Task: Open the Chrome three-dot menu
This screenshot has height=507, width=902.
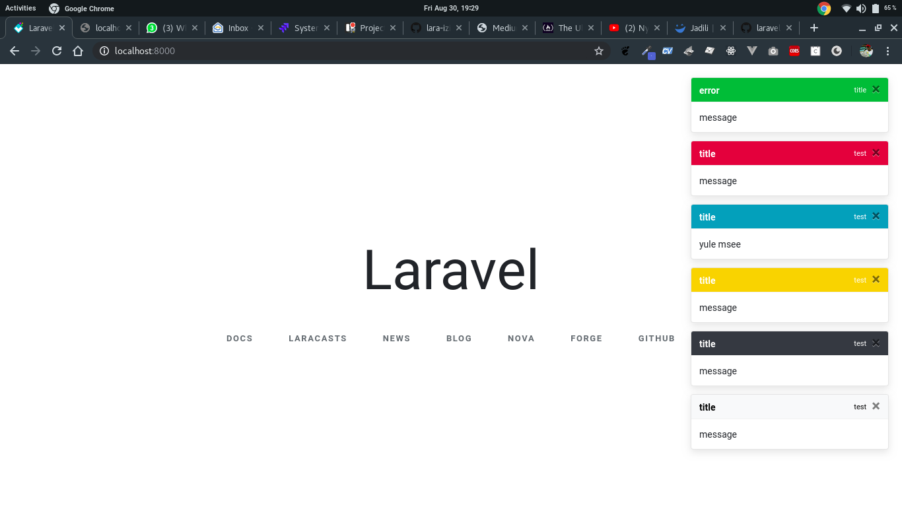Action: [888, 51]
